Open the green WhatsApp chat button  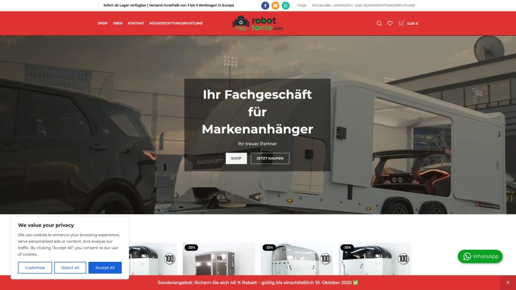coord(480,256)
